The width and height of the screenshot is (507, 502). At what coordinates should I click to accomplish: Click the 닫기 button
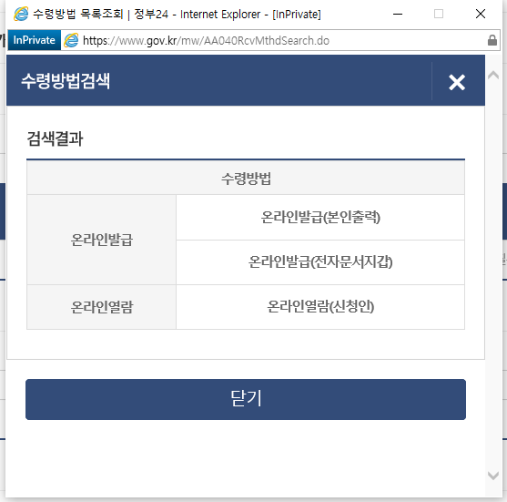(246, 399)
